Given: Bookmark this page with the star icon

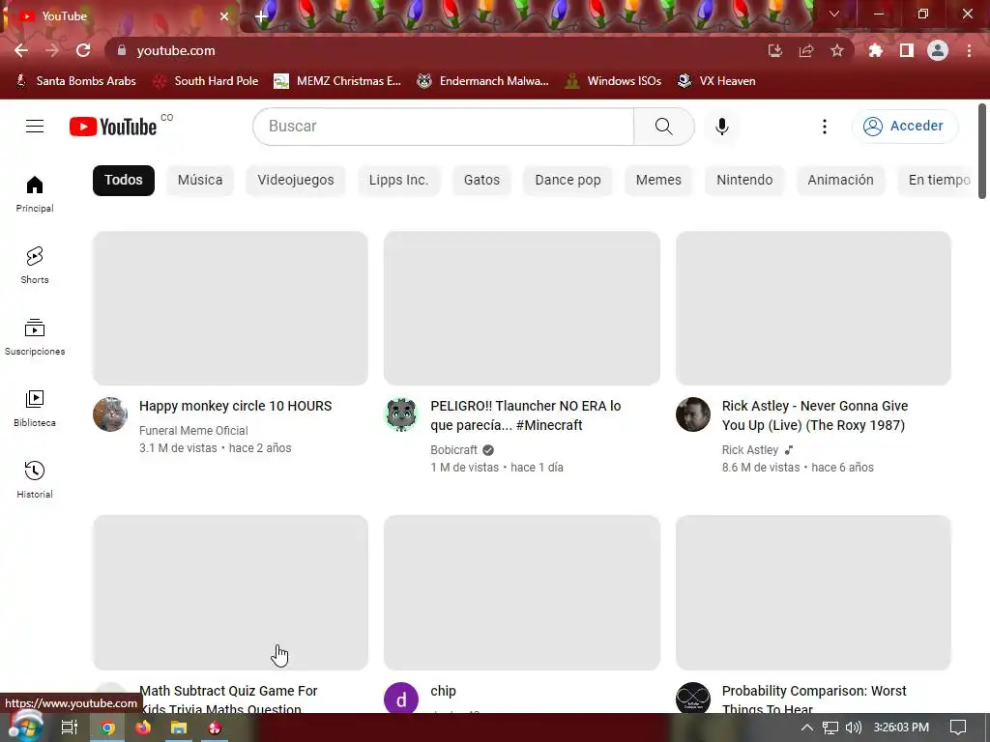Looking at the screenshot, I should coord(837,50).
